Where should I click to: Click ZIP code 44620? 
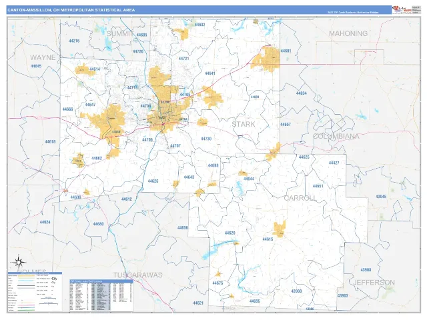pyautogui.click(x=230, y=233)
